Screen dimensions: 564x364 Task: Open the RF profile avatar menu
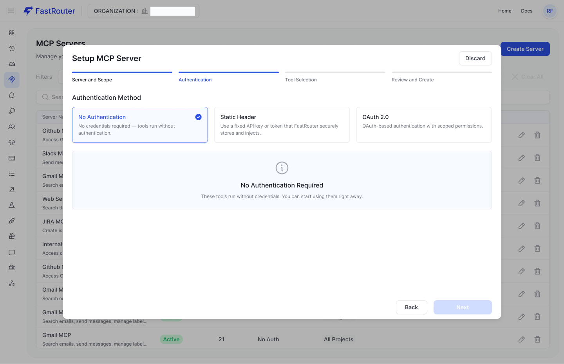(550, 11)
